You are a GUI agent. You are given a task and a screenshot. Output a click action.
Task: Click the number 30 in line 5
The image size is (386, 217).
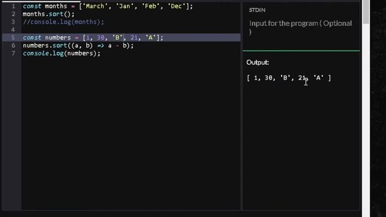click(x=101, y=37)
